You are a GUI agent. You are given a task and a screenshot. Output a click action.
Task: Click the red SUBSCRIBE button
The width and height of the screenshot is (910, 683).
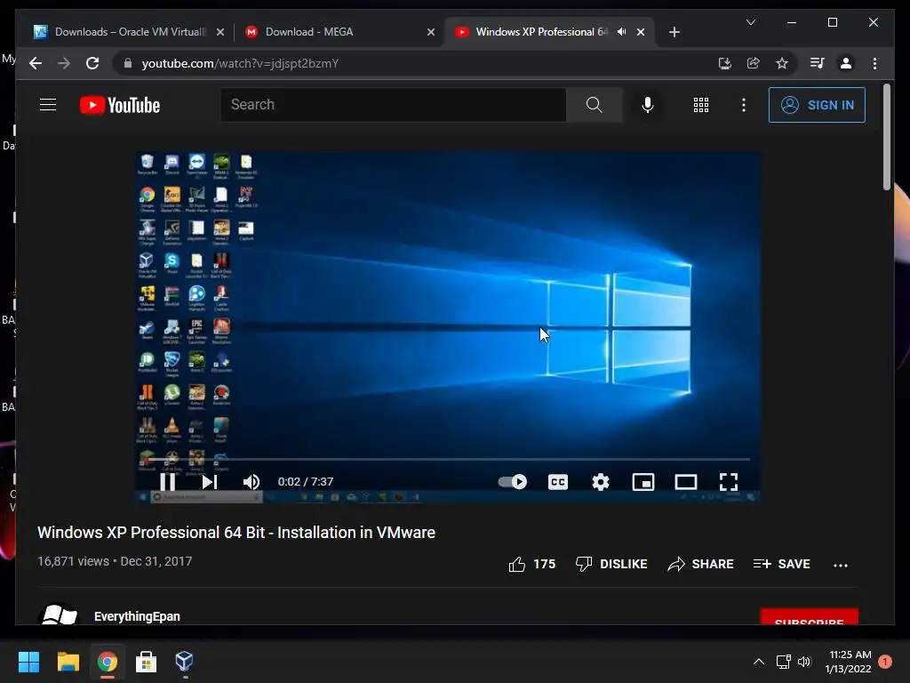809,617
